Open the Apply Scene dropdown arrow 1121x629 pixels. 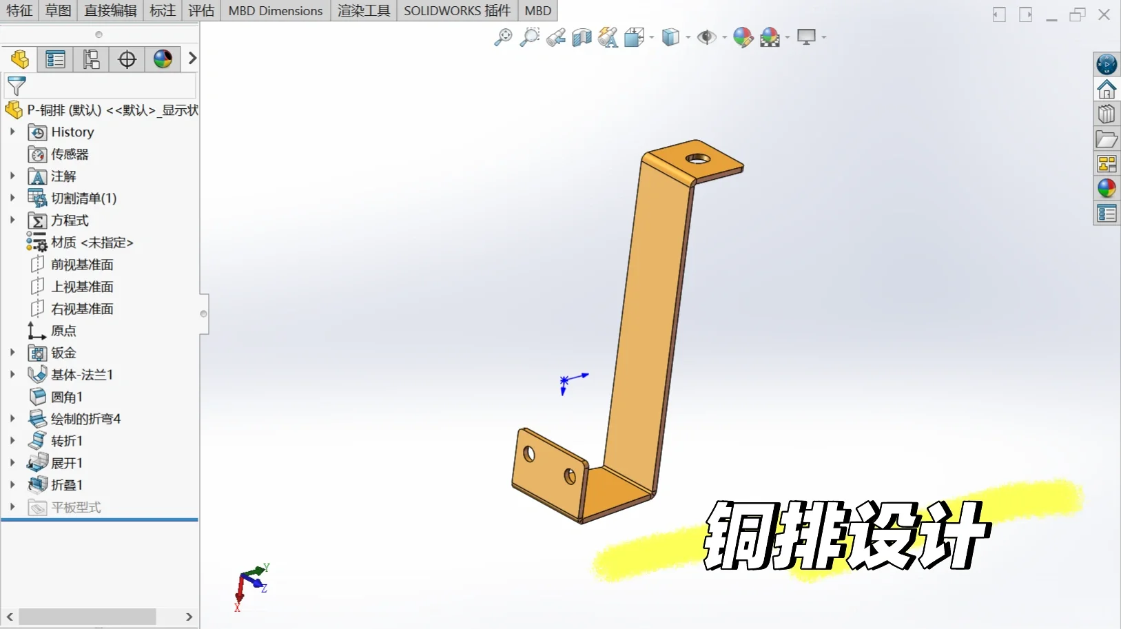(788, 37)
